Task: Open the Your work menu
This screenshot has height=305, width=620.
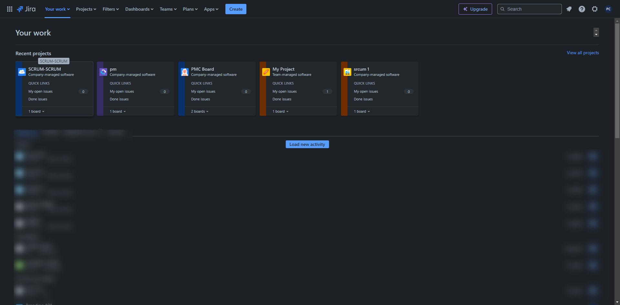Action: (x=57, y=9)
